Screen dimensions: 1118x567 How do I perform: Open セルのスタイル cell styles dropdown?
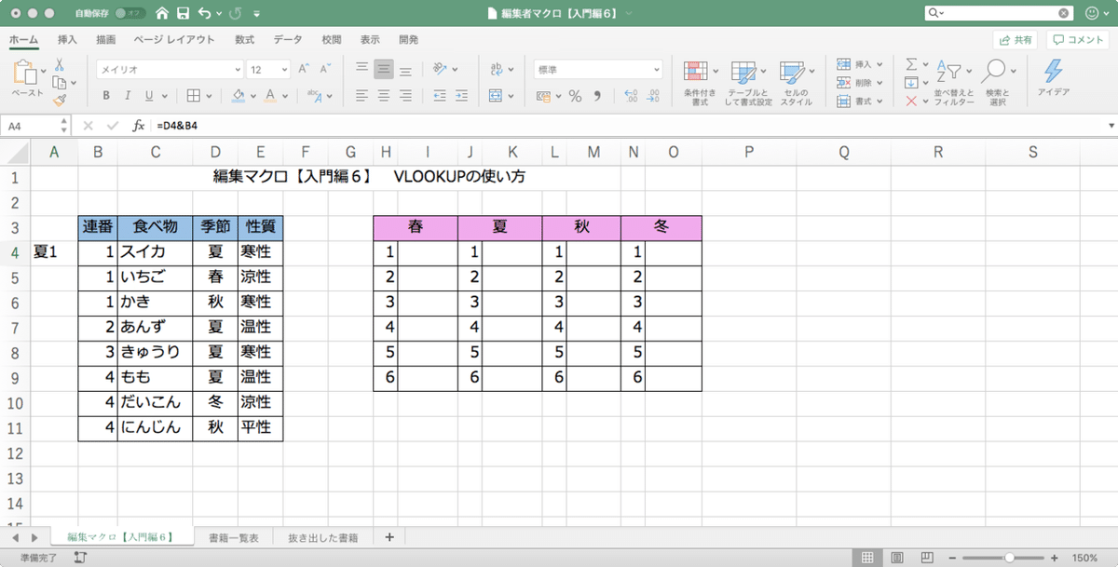797,83
